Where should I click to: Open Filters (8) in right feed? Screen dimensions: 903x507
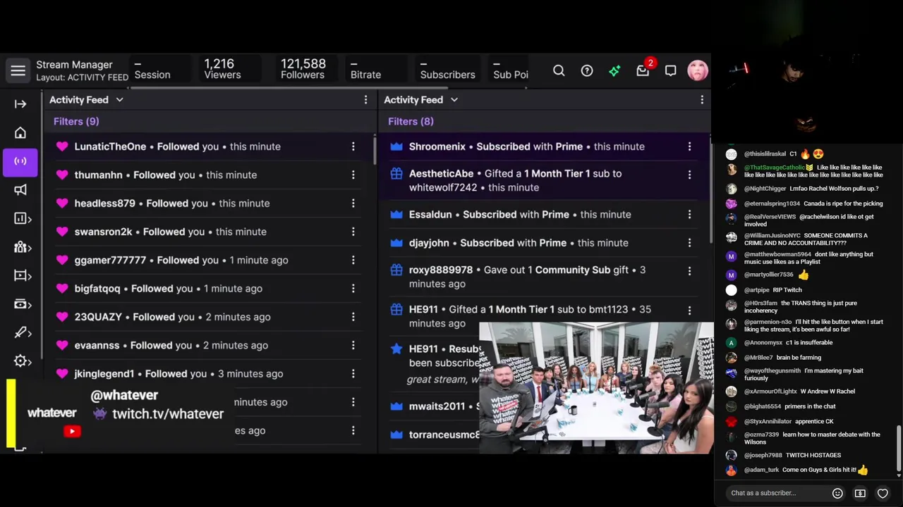coord(411,121)
